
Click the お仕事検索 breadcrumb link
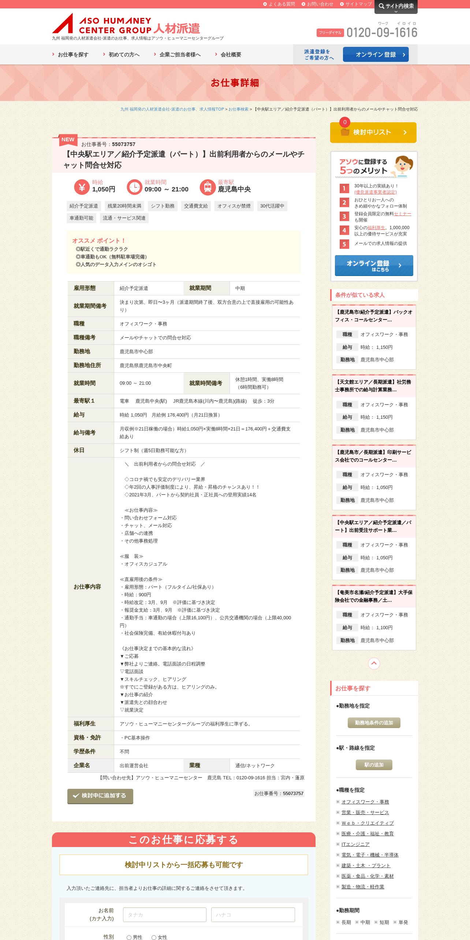tap(238, 109)
